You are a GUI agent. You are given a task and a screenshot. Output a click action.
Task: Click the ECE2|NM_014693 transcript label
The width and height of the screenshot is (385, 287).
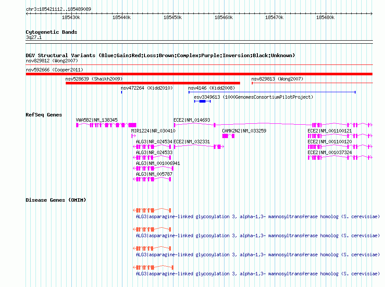coord(192,120)
